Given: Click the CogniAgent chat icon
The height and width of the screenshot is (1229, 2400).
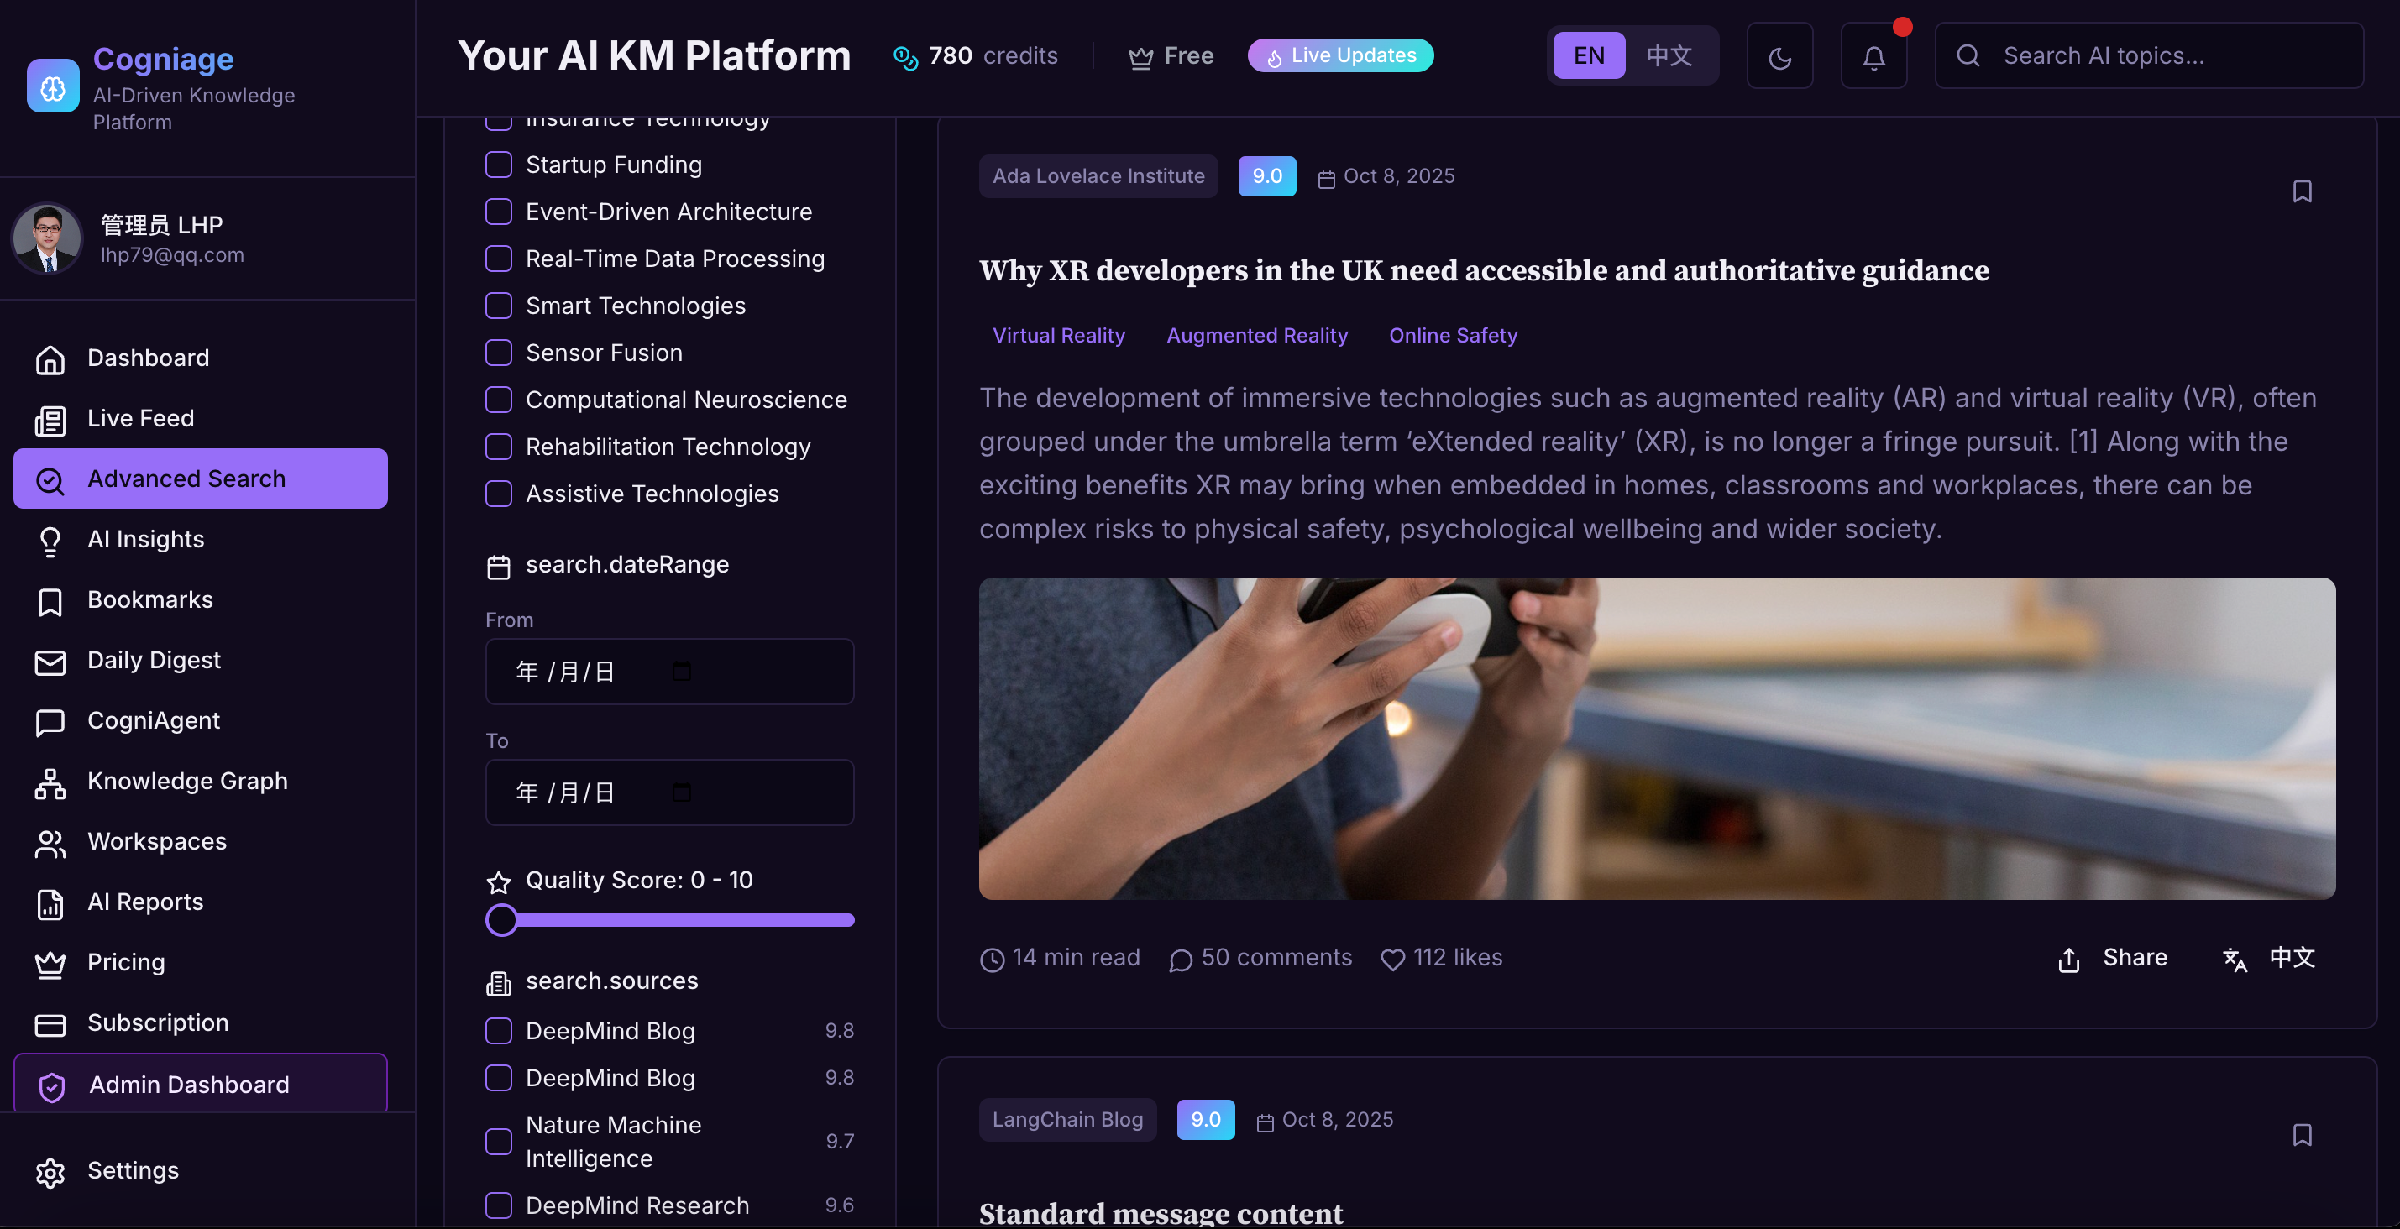Looking at the screenshot, I should click(x=50, y=722).
